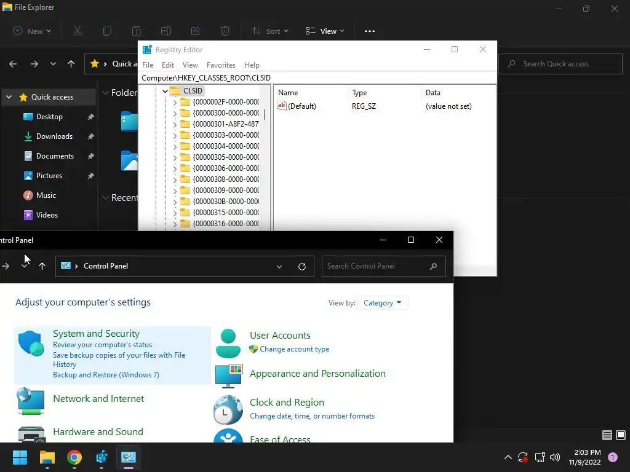Image resolution: width=630 pixels, height=472 pixels.
Task: Click the Appearance and Personalization monitor icon
Action: [229, 376]
